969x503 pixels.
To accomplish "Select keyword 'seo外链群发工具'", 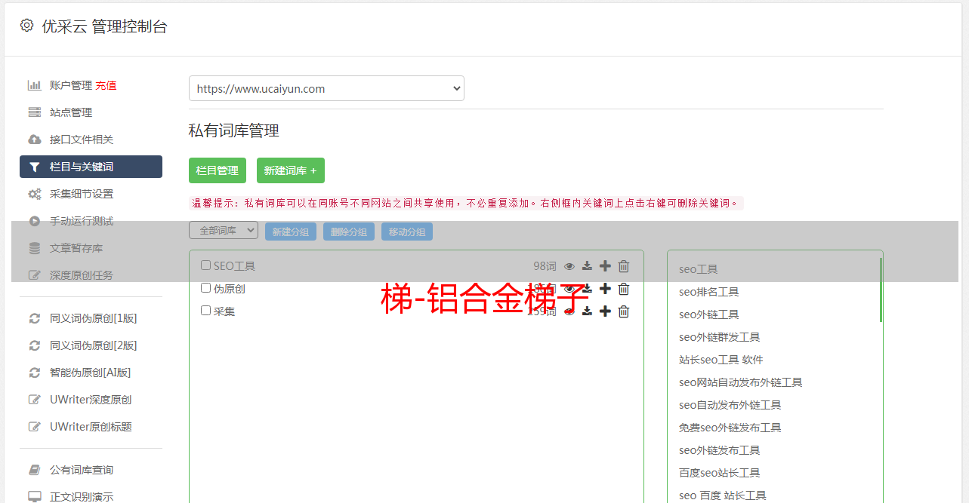I will 720,337.
